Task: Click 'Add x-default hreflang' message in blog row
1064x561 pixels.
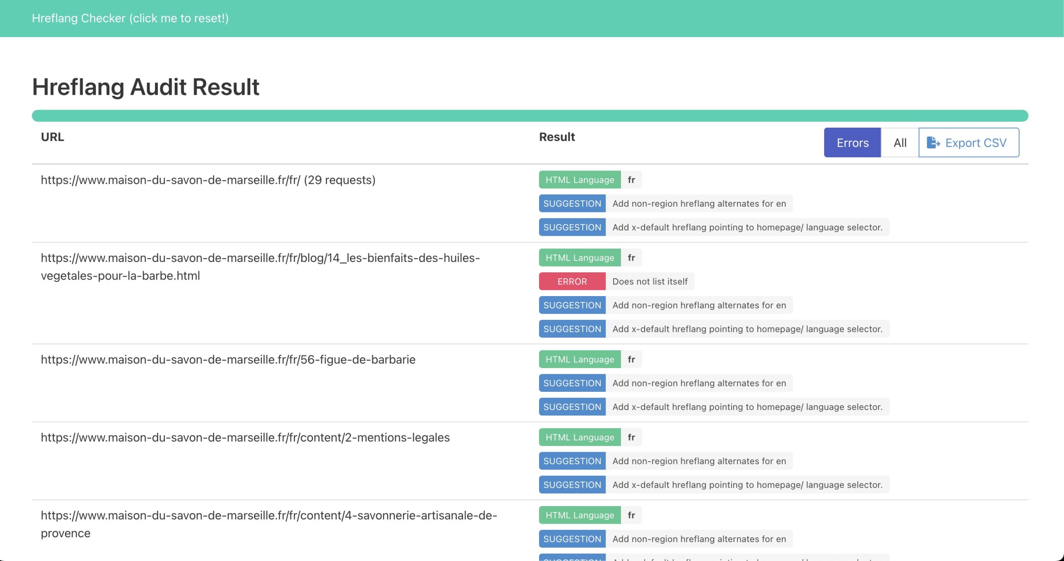Action: [x=747, y=329]
